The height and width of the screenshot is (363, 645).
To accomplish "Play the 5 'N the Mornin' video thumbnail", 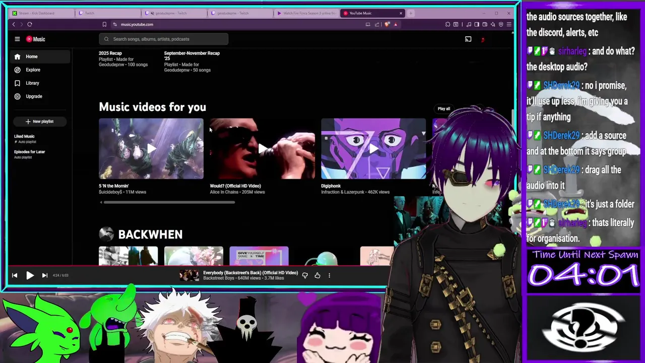I will [x=151, y=149].
